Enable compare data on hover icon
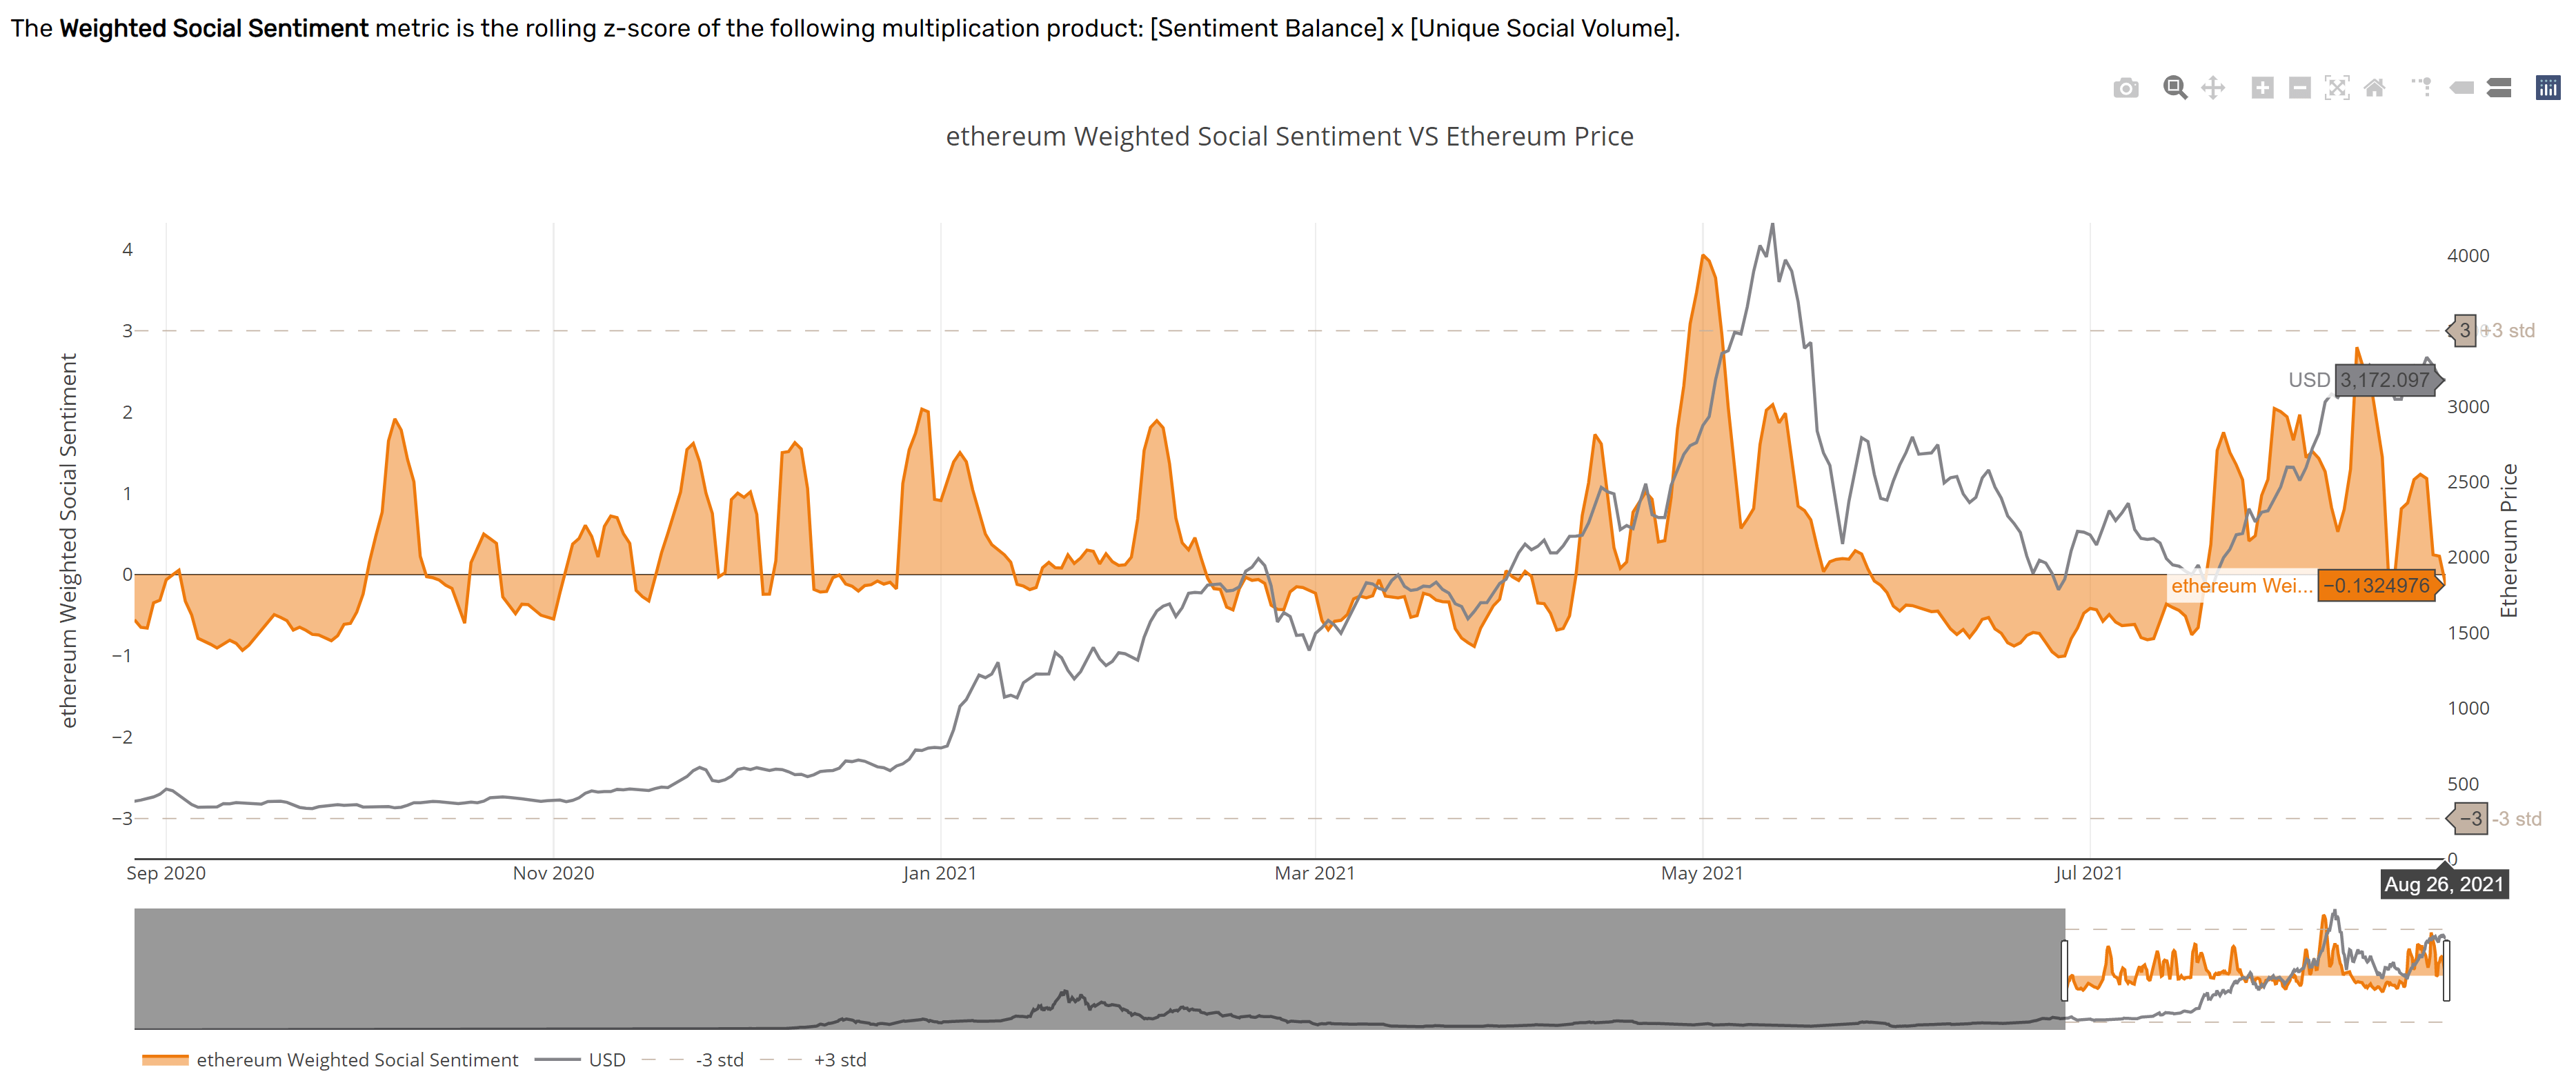Viewport: 2576px width, 1083px height. pos(2499,88)
